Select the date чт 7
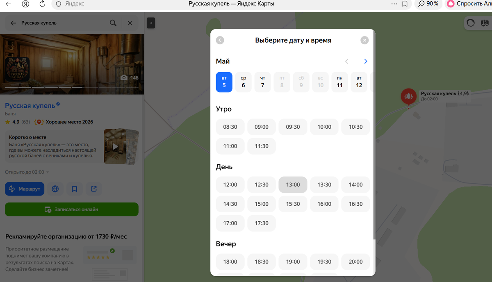This screenshot has height=282, width=492. 263,82
